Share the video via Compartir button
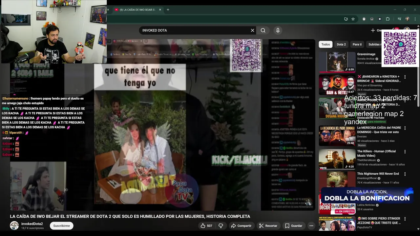Image resolution: width=420 pixels, height=236 pixels. coord(241,226)
